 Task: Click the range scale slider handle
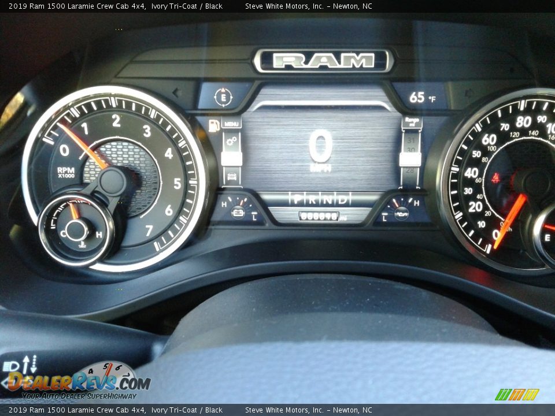click(x=410, y=159)
